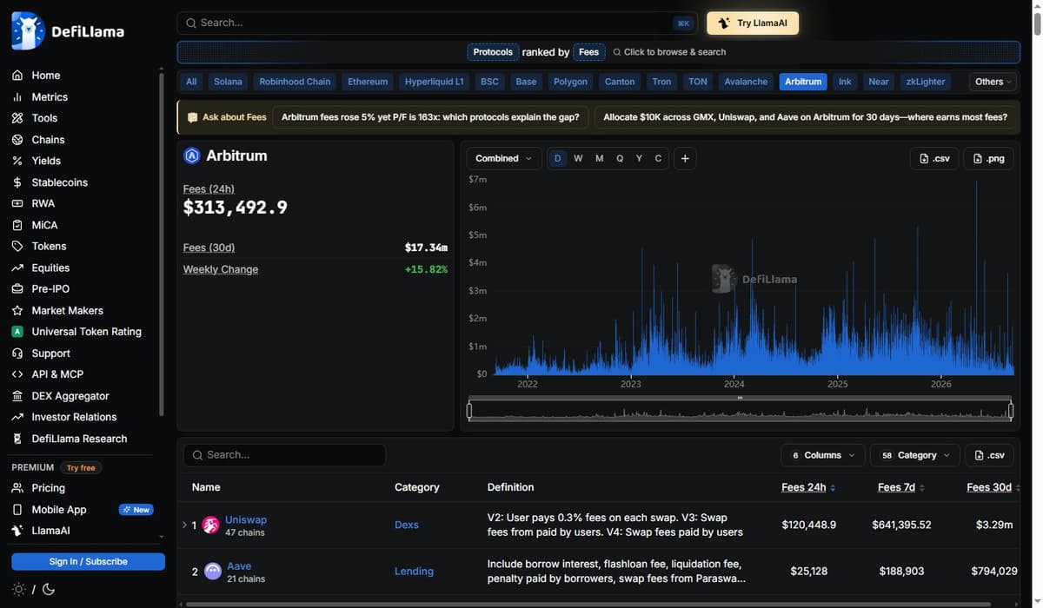Open the Fees metric selector
The image size is (1043, 608).
[x=588, y=52]
